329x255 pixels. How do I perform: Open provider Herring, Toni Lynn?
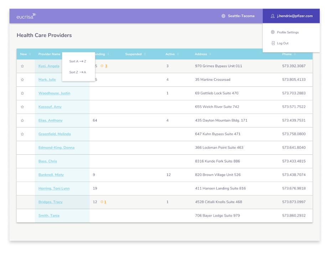(x=54, y=188)
